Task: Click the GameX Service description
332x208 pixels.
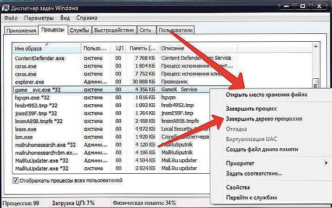Action: [x=179, y=90]
